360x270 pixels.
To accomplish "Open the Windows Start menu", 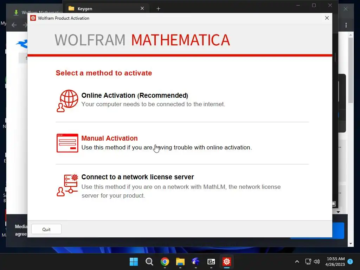I will [x=134, y=262].
